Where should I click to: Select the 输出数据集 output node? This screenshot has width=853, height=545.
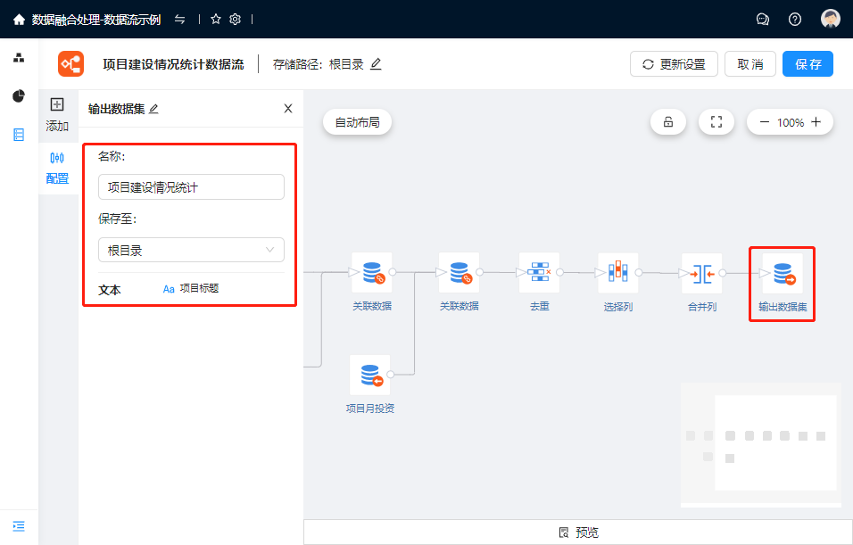coord(783,274)
